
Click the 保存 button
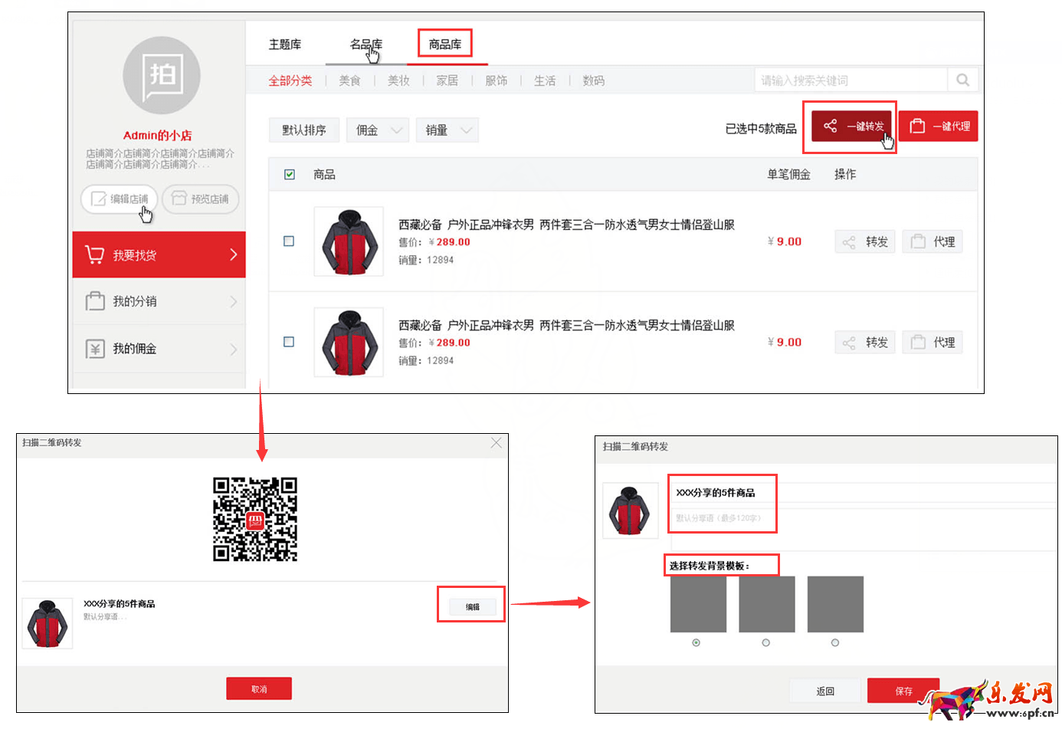(903, 691)
